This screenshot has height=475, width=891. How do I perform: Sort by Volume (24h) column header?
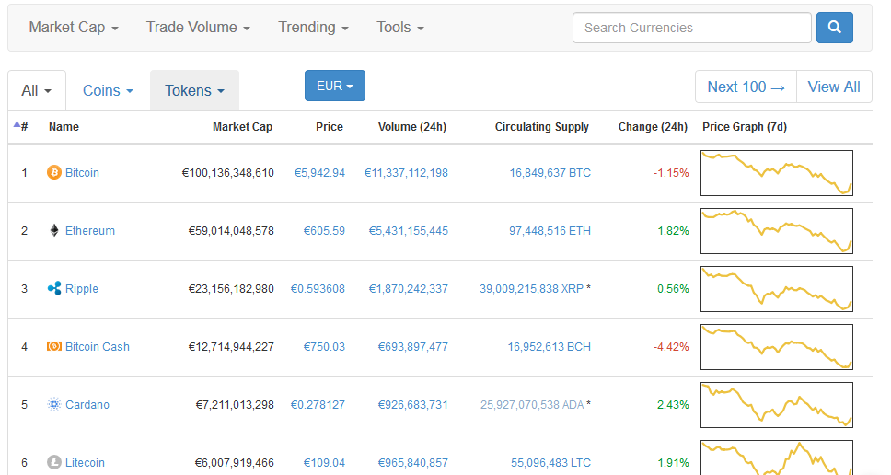(412, 127)
